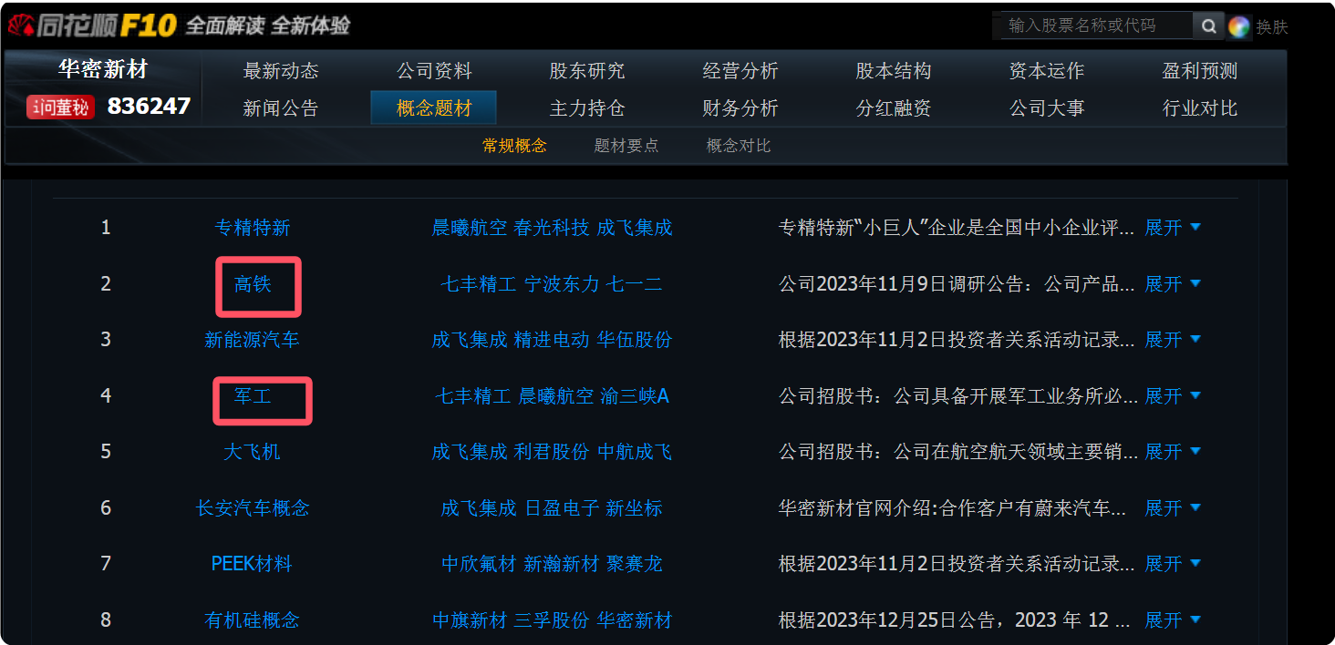Viewport: 1335px width, 645px height.
Task: Open the red 问董秘 badge
Action: 61,107
